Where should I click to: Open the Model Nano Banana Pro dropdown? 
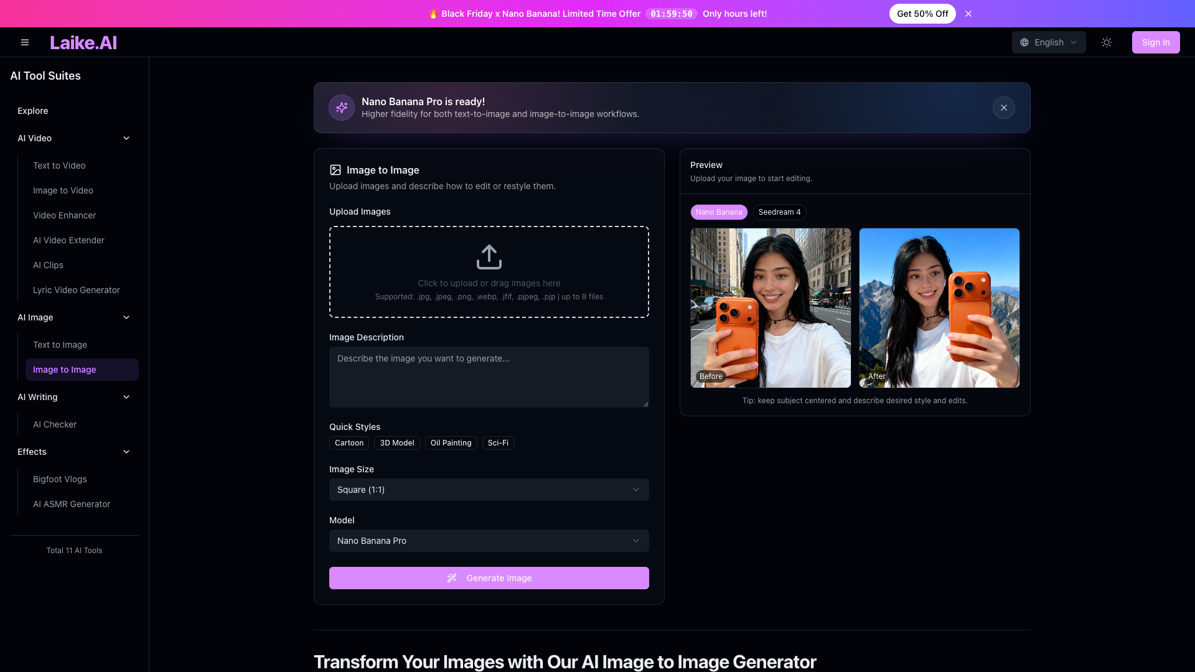(489, 541)
